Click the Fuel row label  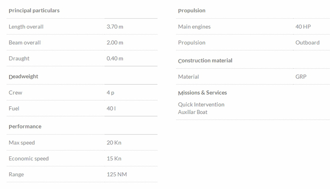point(14,109)
